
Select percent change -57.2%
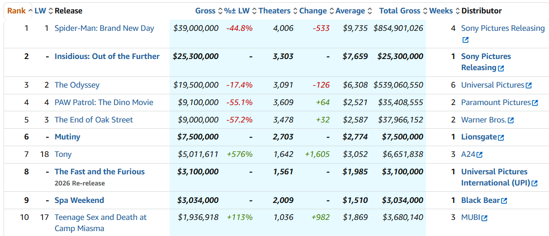[x=239, y=120]
